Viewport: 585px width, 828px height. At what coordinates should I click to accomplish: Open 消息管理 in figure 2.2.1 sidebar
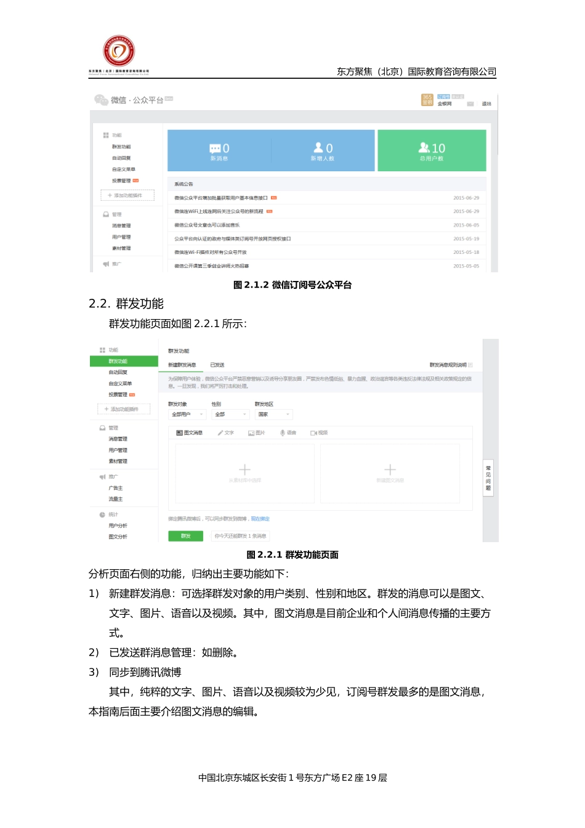click(118, 439)
